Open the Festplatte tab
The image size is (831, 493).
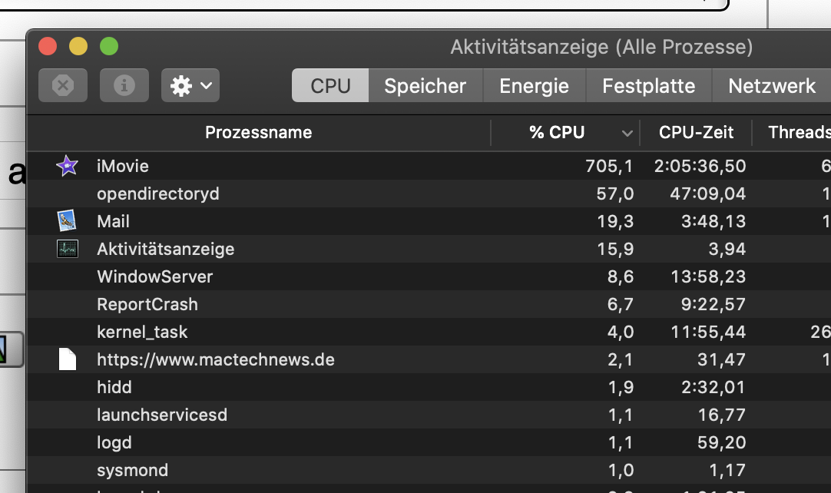tap(649, 85)
